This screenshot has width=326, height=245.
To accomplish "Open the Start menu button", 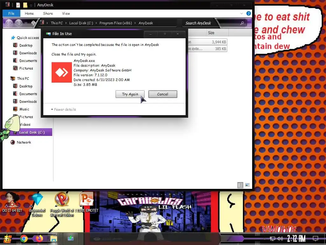I will pos(8,239).
